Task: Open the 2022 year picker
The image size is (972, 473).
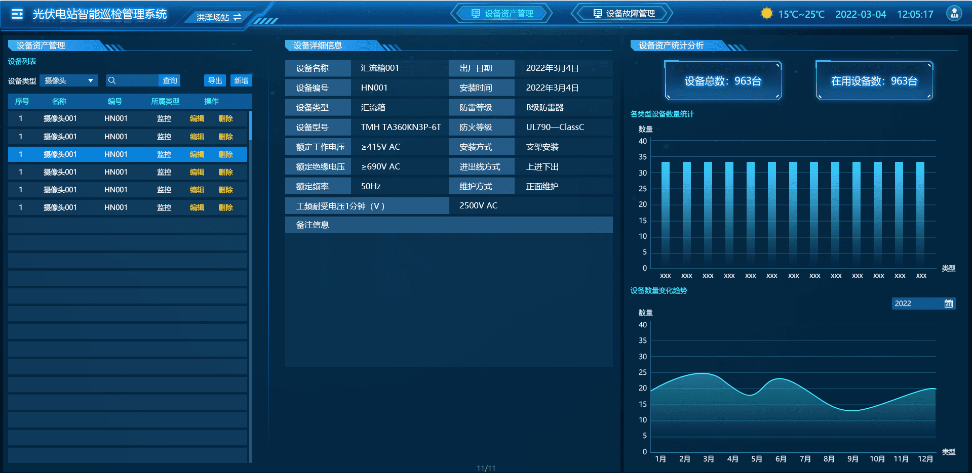Action: (923, 304)
